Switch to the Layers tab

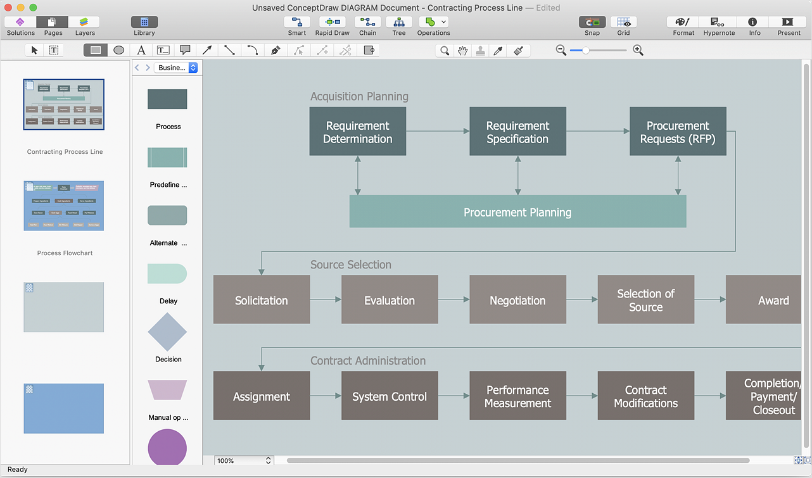pos(85,22)
